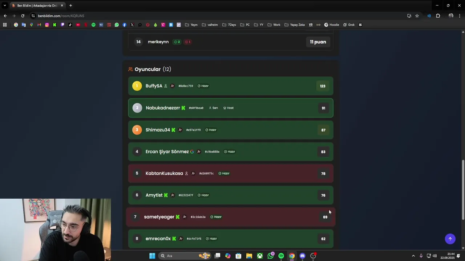Image resolution: width=465 pixels, height=261 pixels.
Task: Open tab search dropdown arrow
Action: pyautogui.click(x=5, y=5)
